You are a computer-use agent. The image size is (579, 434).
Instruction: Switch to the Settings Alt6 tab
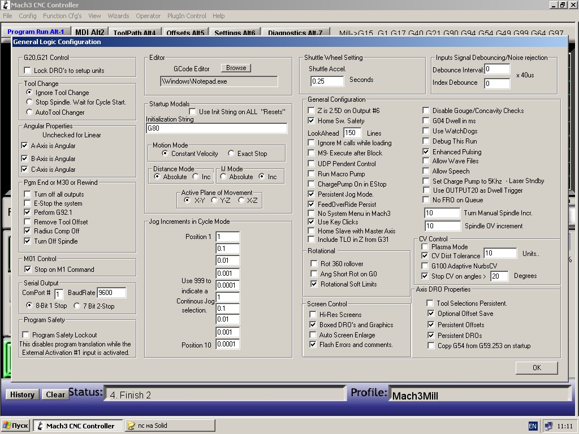[x=235, y=32]
